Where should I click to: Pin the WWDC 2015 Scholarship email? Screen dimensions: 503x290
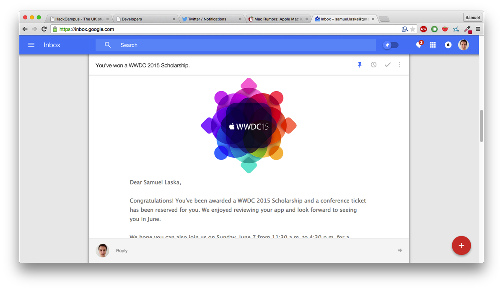[x=360, y=65]
